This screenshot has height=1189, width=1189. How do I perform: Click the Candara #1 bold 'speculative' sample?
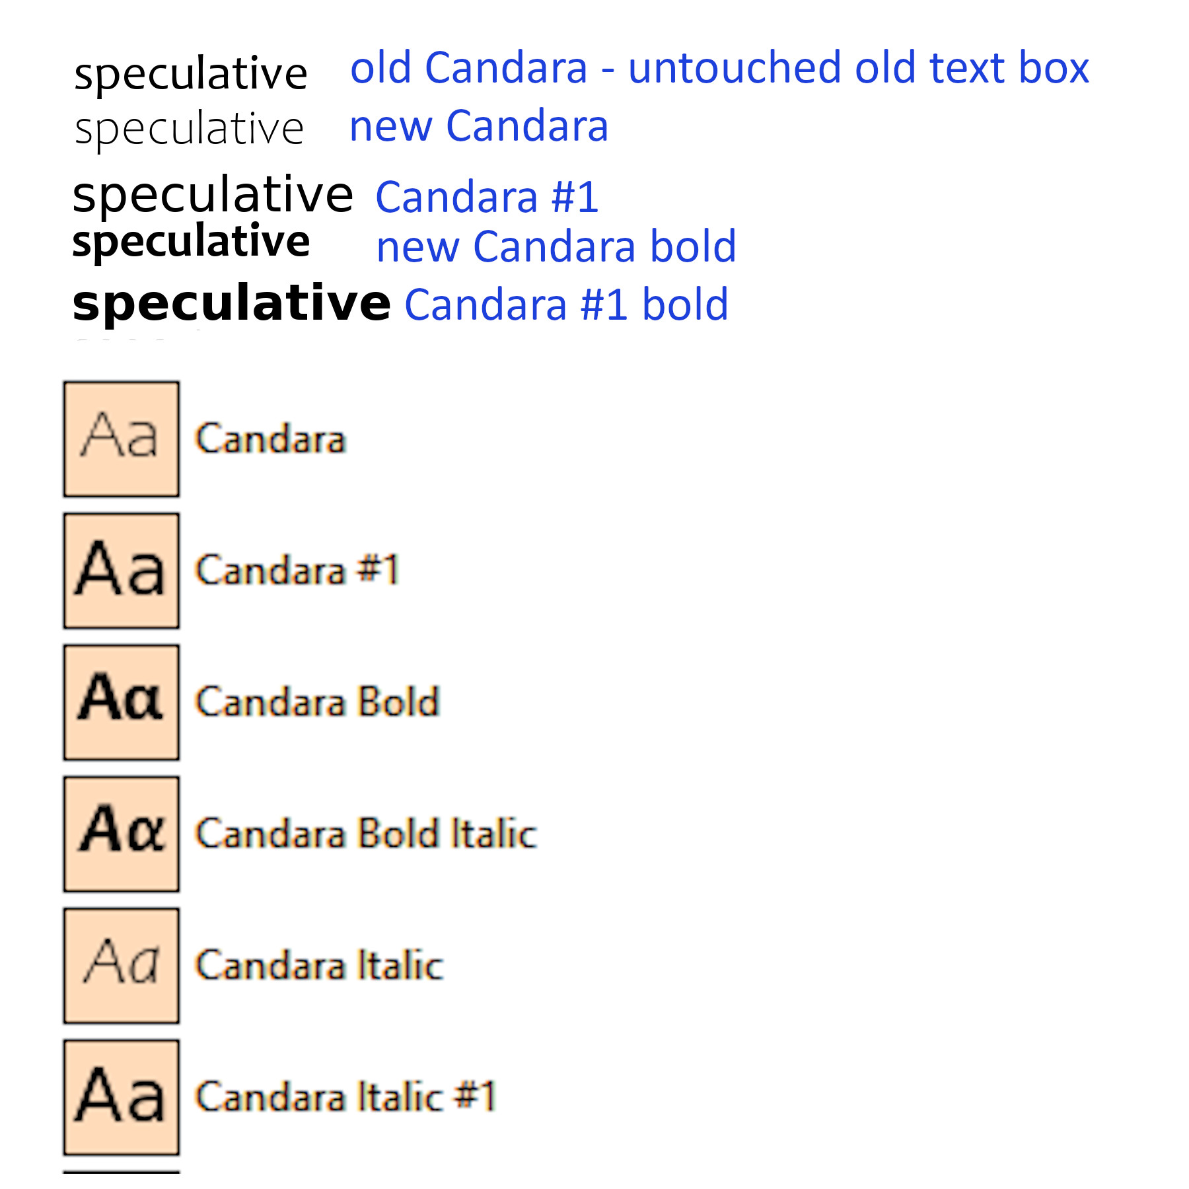click(231, 304)
